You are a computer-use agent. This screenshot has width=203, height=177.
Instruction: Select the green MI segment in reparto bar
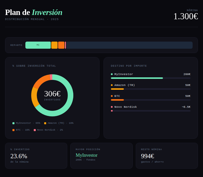[x=38, y=45]
